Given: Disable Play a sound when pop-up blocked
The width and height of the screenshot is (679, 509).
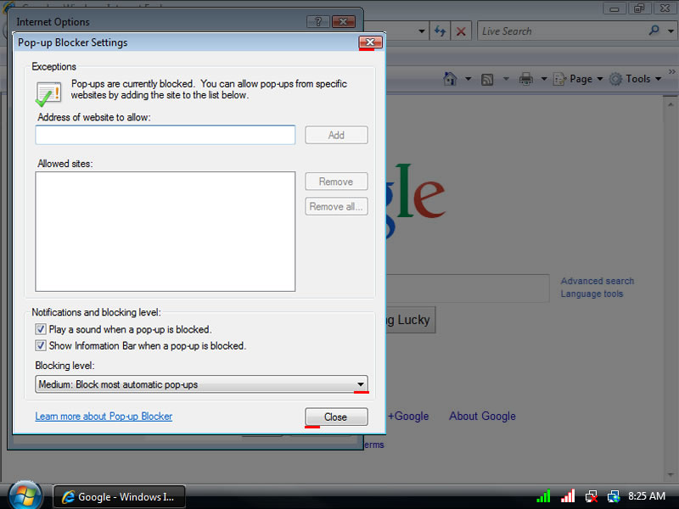Looking at the screenshot, I should tap(41, 329).
